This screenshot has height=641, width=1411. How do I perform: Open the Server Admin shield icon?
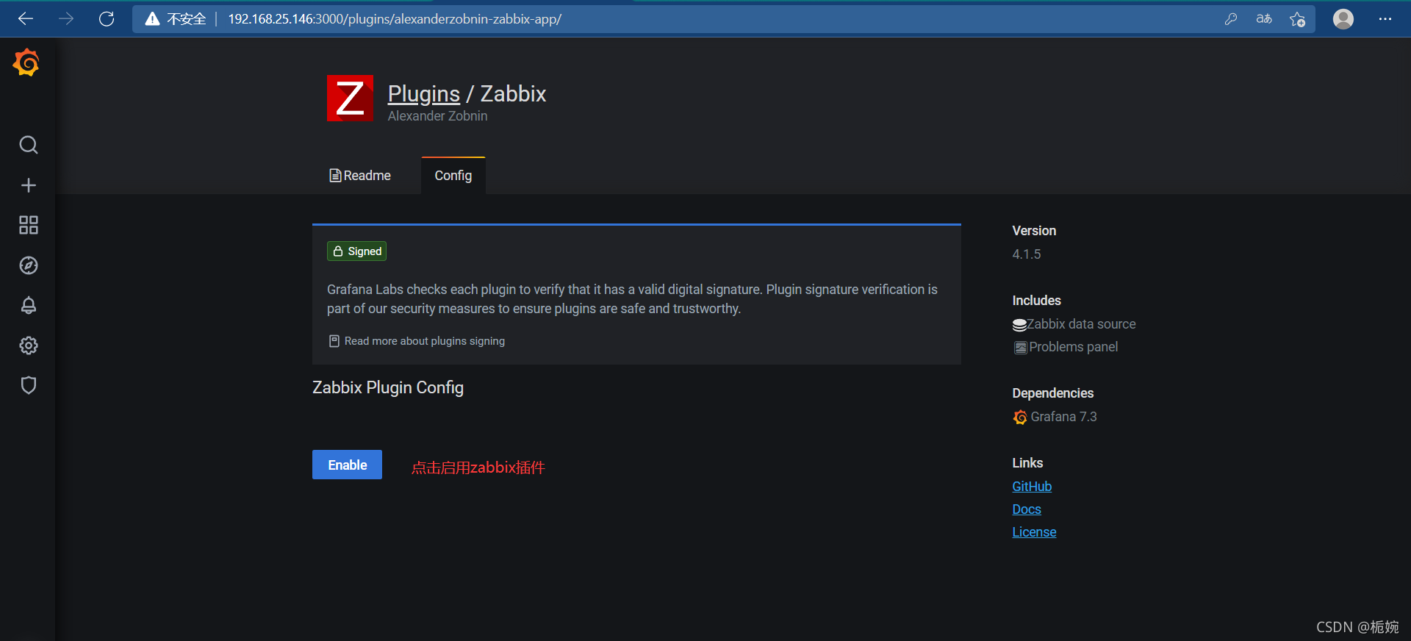click(x=29, y=385)
